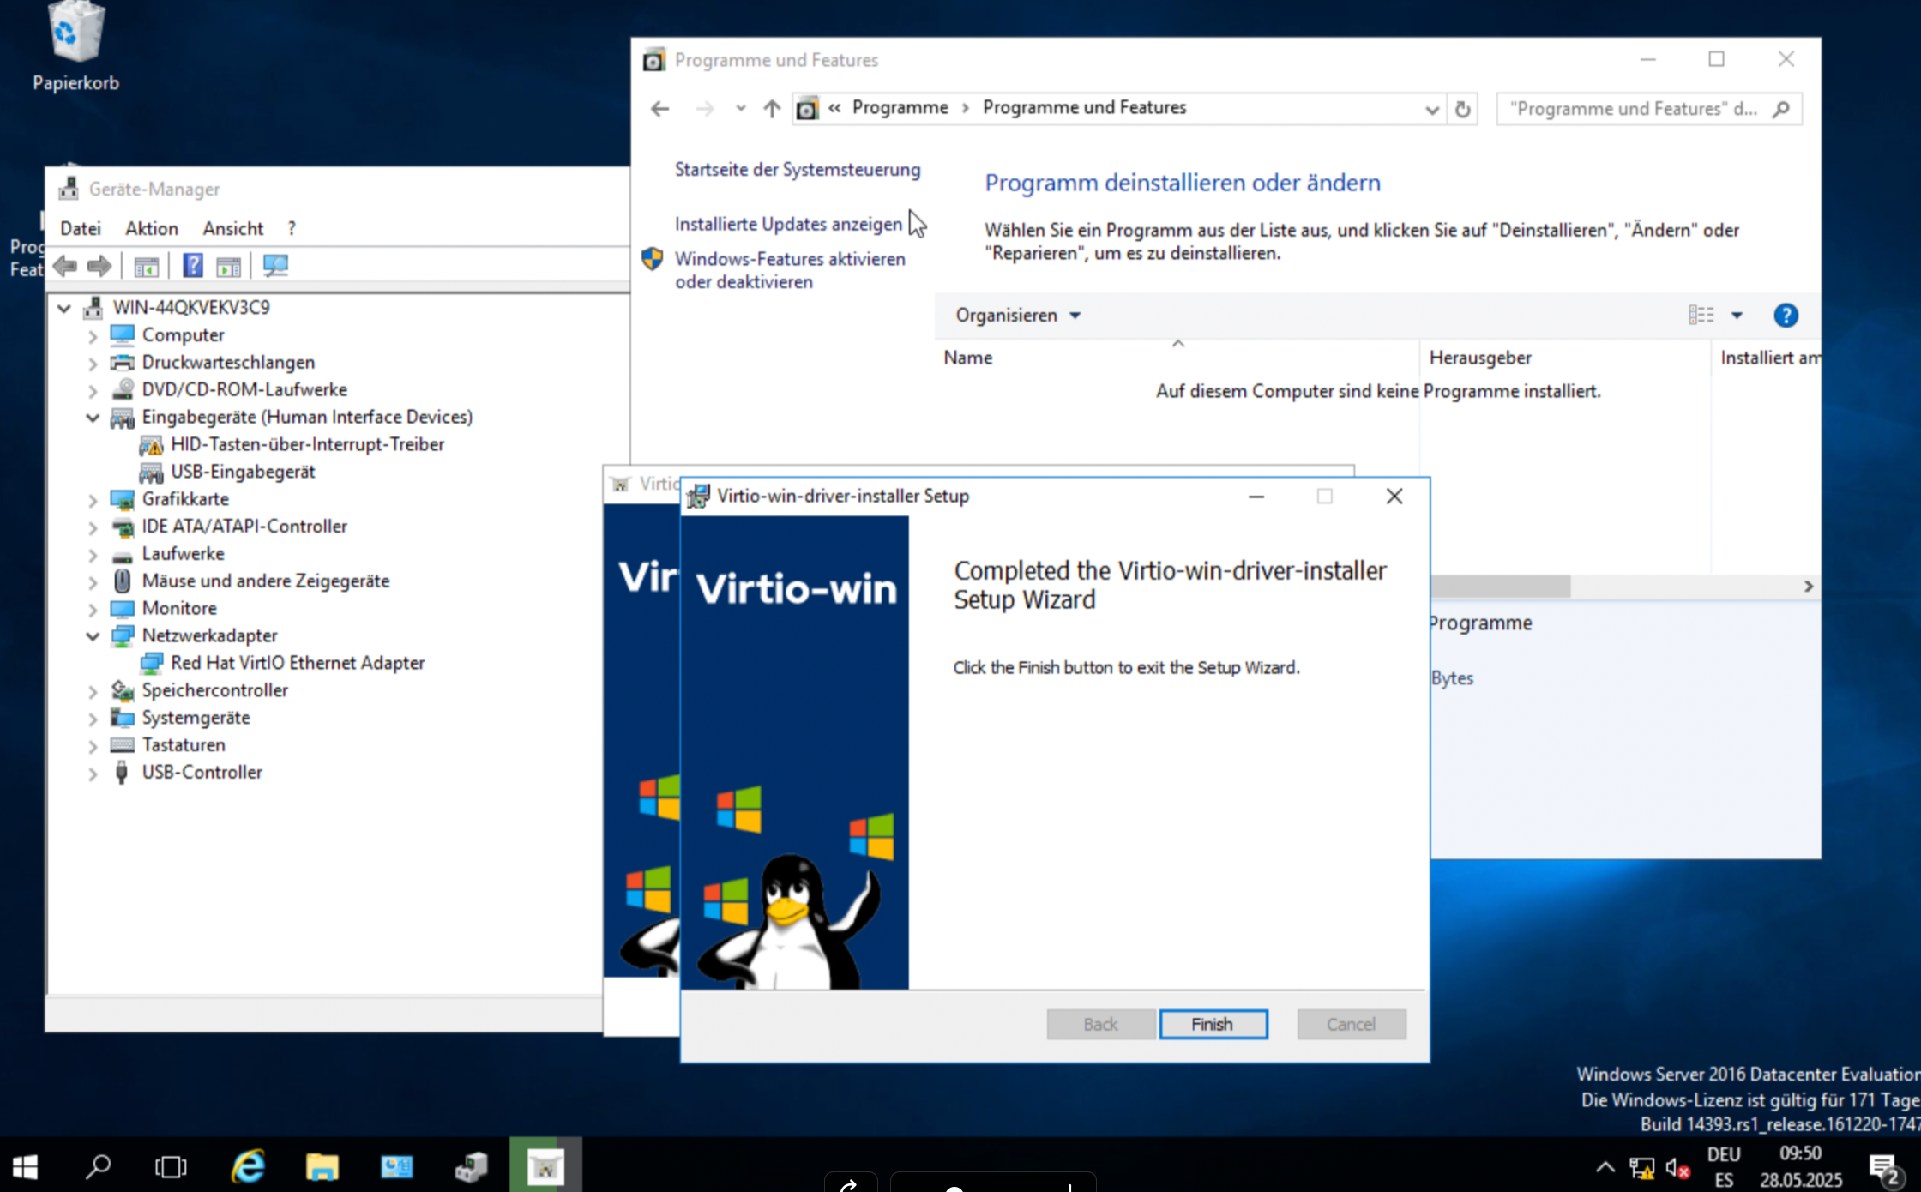The height and width of the screenshot is (1192, 1921).
Task: Select Red Hat VirtIO Ethernet Adapter
Action: (297, 663)
